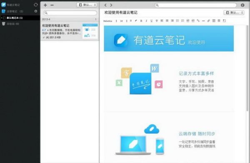
Task: Open the info icon at top right
Action: [242, 5]
